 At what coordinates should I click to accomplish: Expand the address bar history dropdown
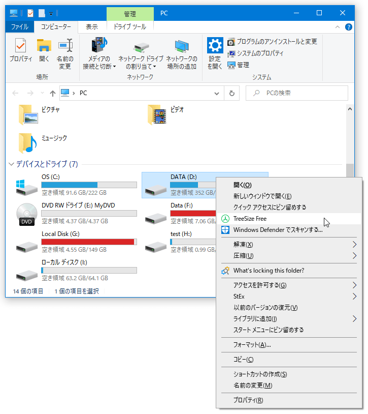[x=217, y=93]
